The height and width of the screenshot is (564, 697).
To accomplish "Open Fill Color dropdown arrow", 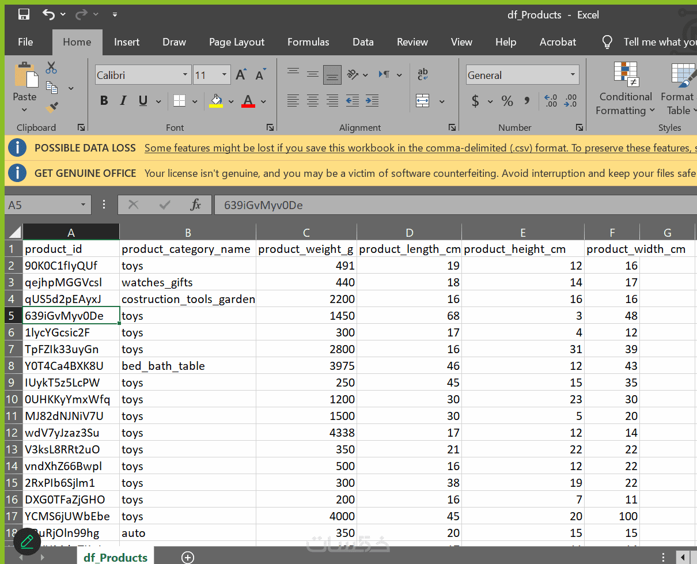I will 231,101.
